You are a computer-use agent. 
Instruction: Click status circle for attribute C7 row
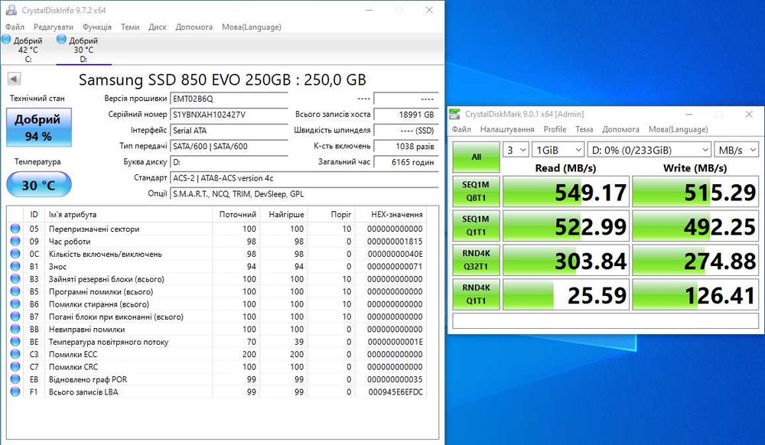click(15, 366)
